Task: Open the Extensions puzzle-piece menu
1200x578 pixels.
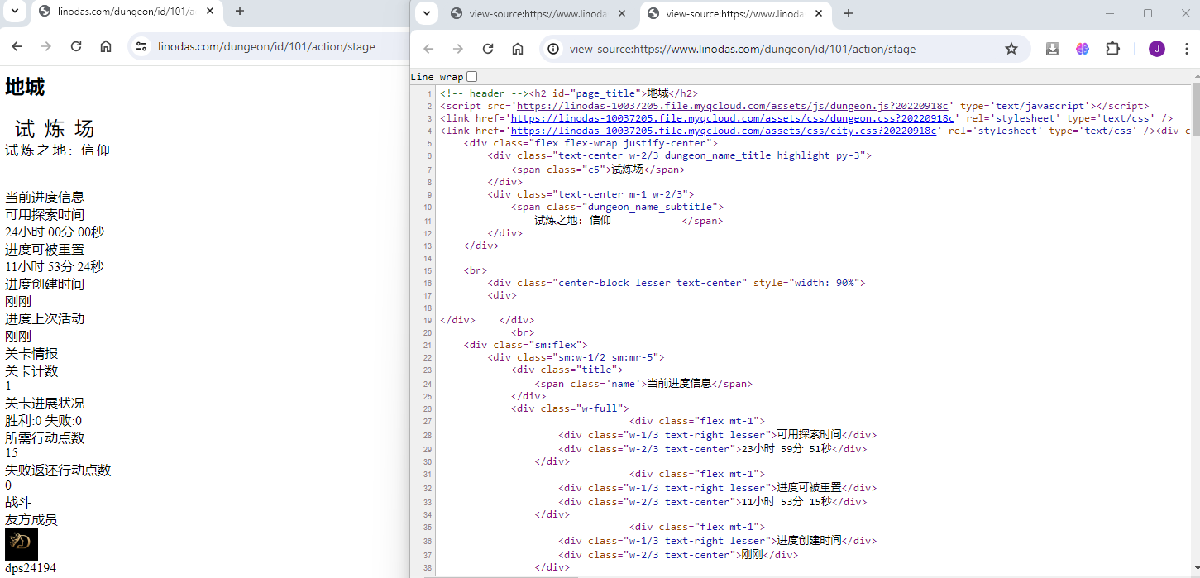Action: 1112,49
